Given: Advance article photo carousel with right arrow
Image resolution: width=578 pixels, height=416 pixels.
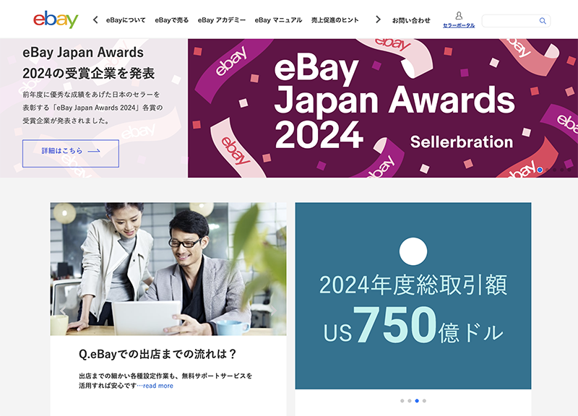Looking at the screenshot, I should pos(274,311).
